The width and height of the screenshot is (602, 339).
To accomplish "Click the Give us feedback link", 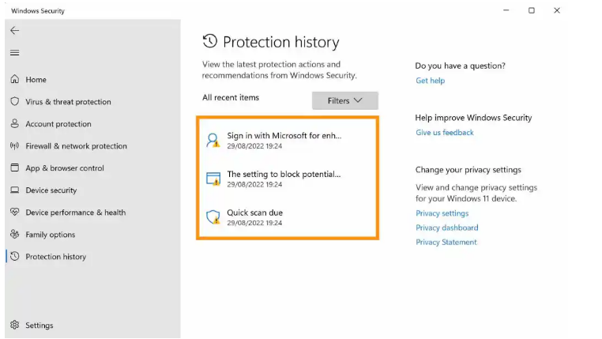I will 445,133.
